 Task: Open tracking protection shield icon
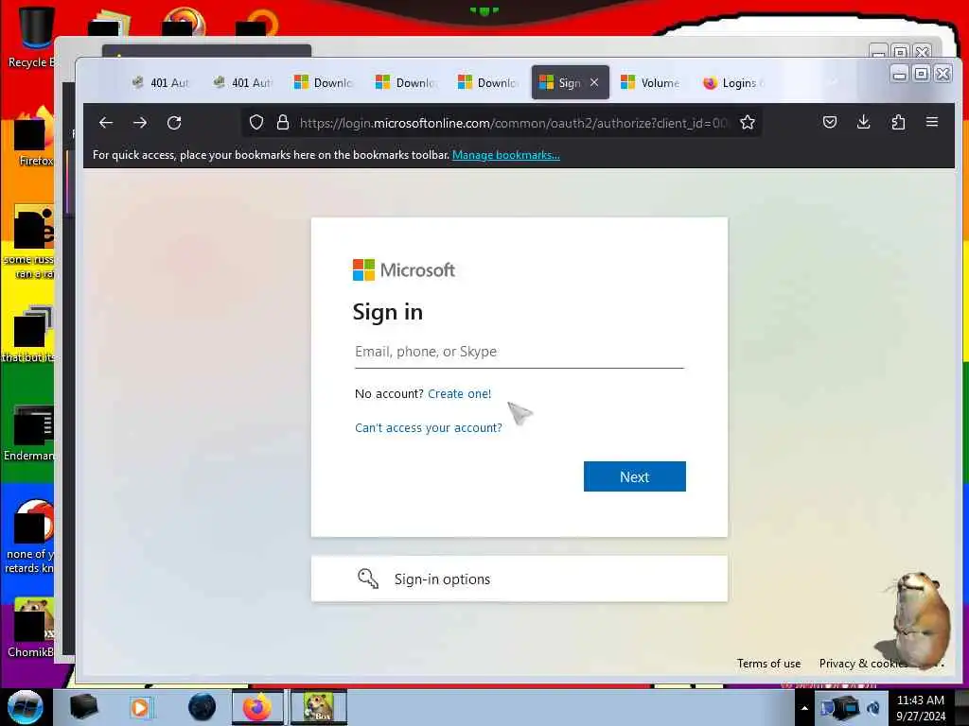coord(256,123)
